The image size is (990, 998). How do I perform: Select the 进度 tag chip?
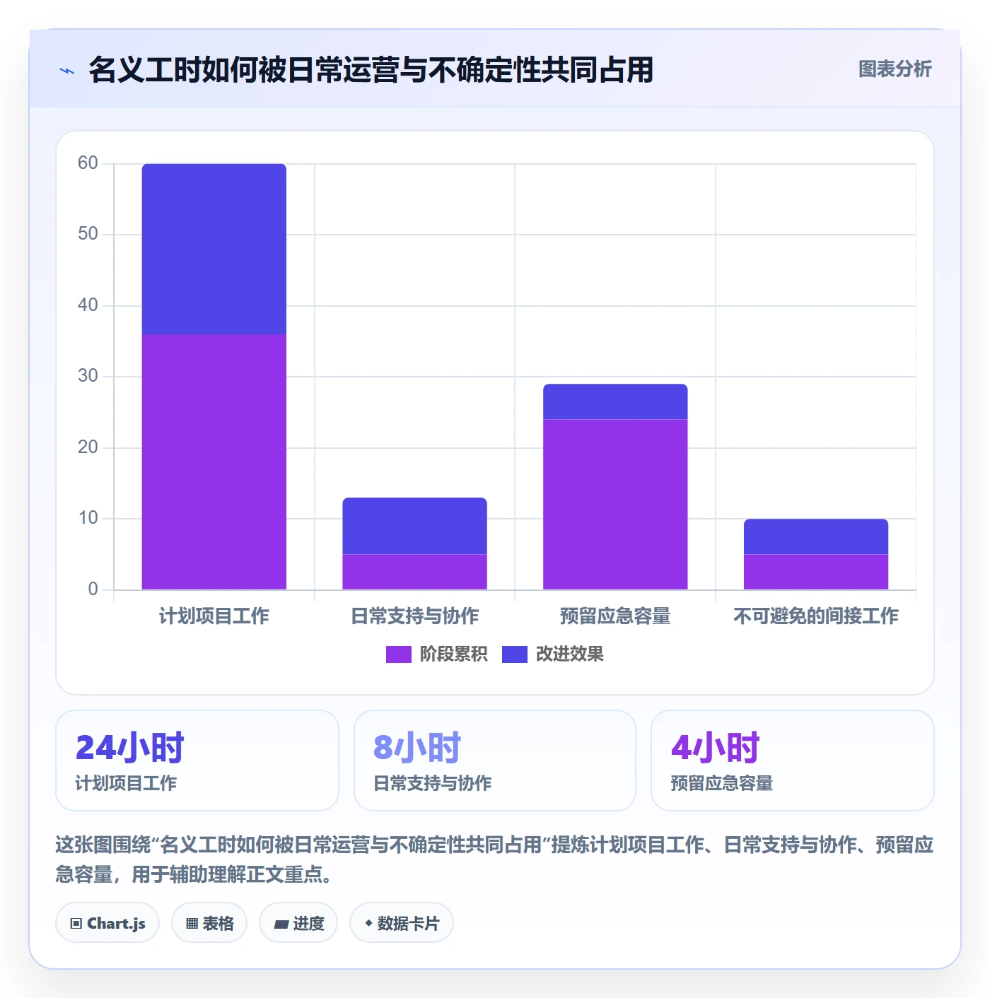298,923
